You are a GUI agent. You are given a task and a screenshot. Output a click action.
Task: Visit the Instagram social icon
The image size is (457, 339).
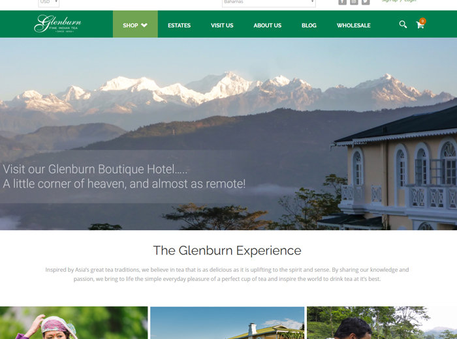(x=354, y=2)
